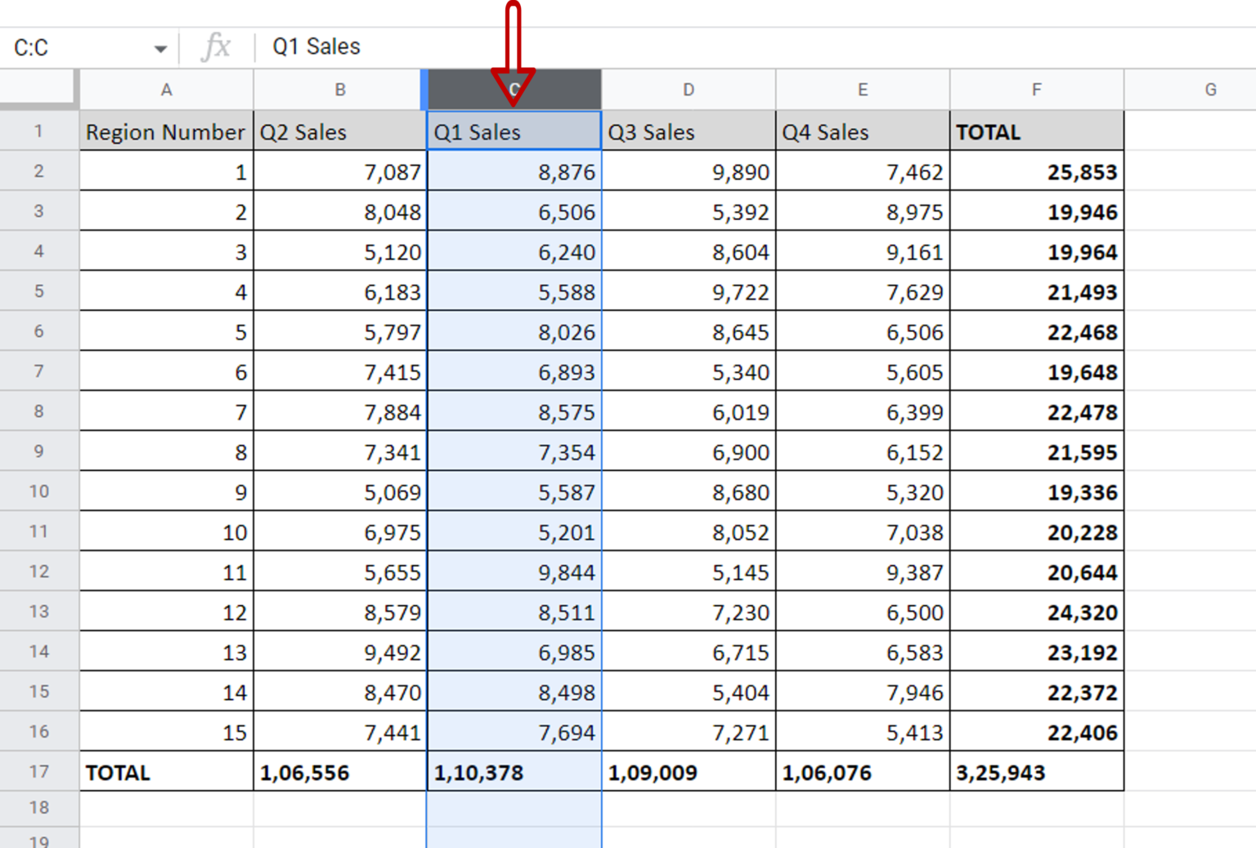Image resolution: width=1256 pixels, height=848 pixels.
Task: Select column A header
Action: [x=166, y=90]
